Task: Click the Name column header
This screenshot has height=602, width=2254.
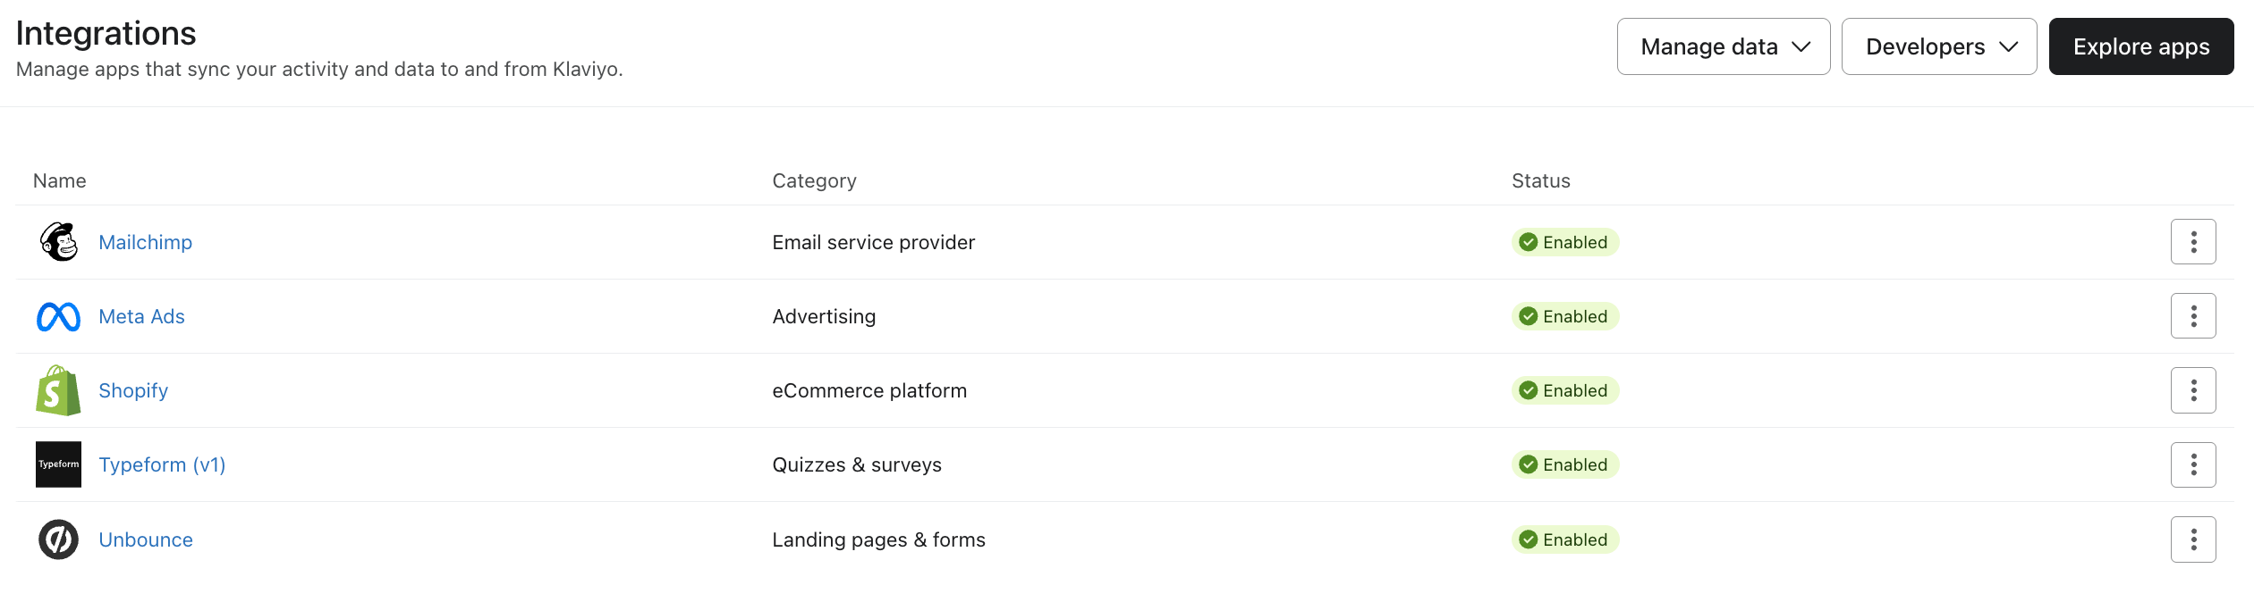Action: [60, 181]
